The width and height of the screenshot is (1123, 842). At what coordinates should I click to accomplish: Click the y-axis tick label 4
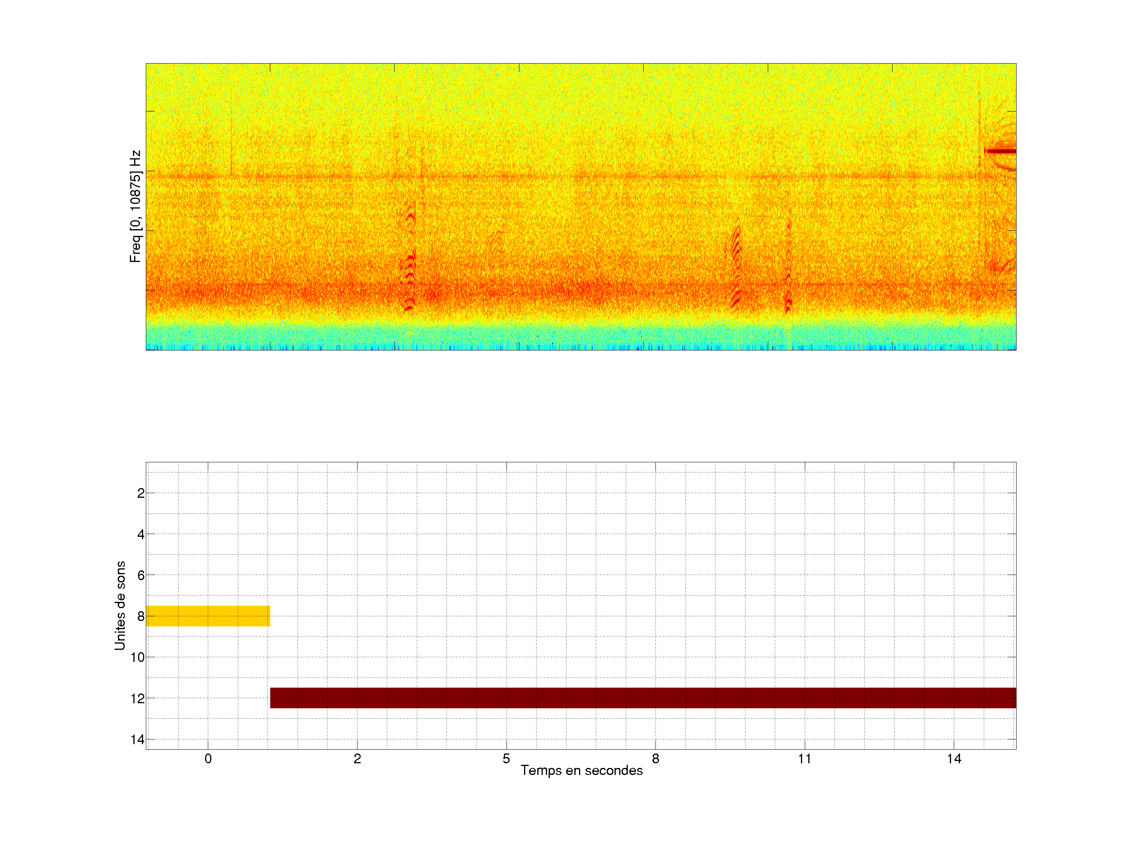click(141, 534)
